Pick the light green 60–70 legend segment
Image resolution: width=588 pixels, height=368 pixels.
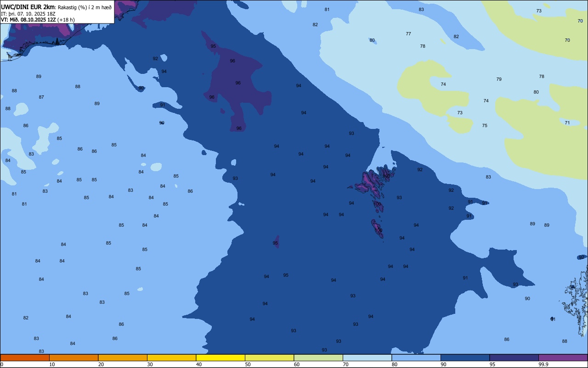click(318, 357)
